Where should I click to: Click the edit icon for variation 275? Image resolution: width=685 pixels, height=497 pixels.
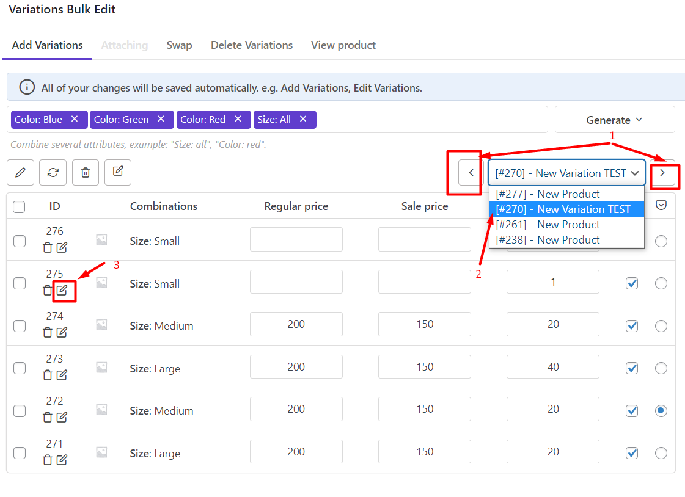click(x=62, y=290)
